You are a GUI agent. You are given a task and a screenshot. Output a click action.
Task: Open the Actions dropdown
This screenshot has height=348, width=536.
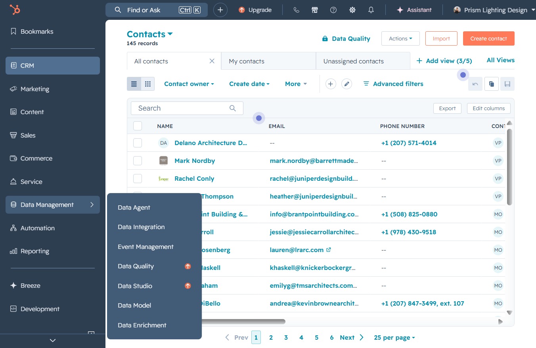click(400, 38)
